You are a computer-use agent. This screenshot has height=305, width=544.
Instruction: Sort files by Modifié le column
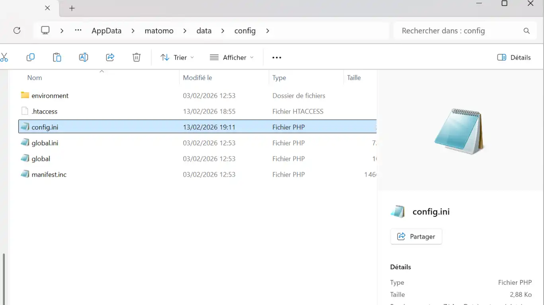pyautogui.click(x=198, y=78)
